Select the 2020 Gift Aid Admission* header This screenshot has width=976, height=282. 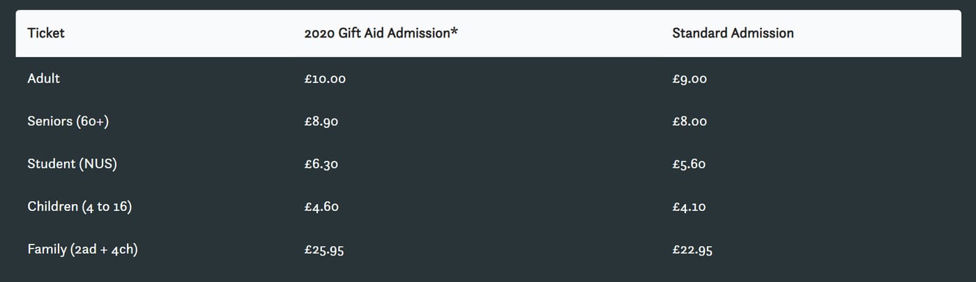(x=381, y=33)
